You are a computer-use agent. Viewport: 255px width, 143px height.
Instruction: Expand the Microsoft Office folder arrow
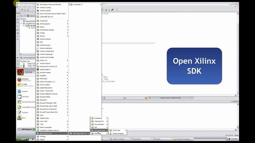tap(67, 97)
